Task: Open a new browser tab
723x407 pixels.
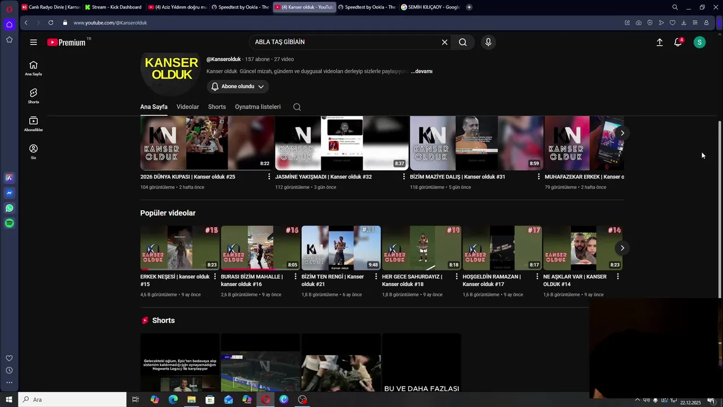Action: (x=469, y=7)
